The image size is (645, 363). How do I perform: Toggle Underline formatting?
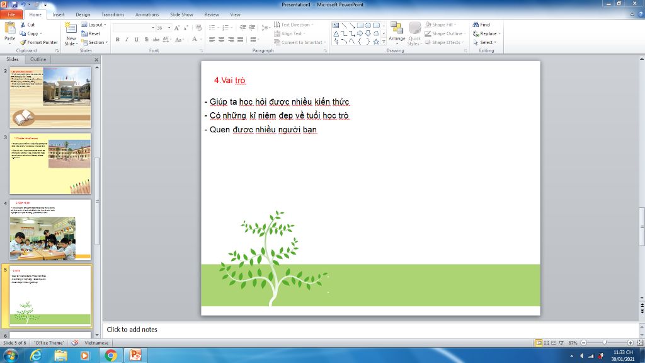pos(136,40)
